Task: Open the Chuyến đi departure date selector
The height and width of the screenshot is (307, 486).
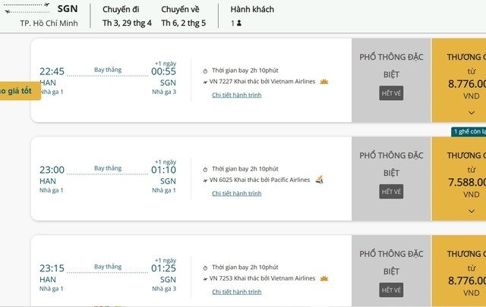Action: (127, 16)
